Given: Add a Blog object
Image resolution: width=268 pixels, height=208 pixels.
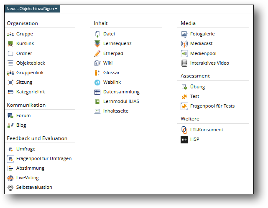Looking at the screenshot, I should pyautogui.click(x=21, y=125).
